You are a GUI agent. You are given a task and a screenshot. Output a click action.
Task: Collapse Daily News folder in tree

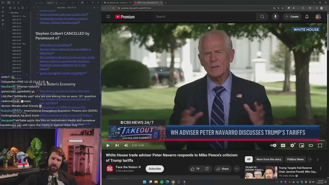(9, 13)
